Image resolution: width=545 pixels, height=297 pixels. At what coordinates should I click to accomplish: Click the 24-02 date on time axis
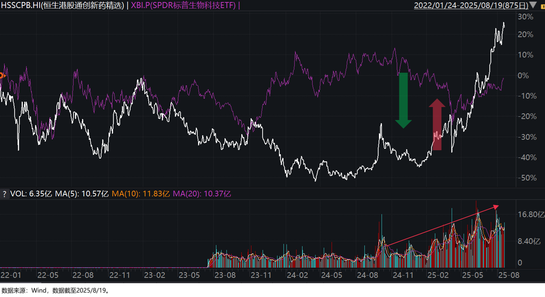point(298,275)
